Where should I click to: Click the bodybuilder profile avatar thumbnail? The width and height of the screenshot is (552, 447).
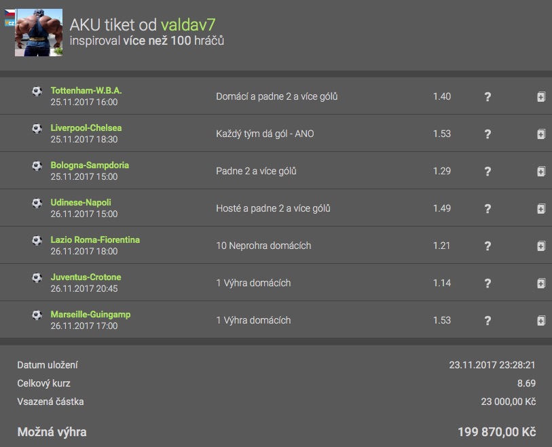coord(39,33)
